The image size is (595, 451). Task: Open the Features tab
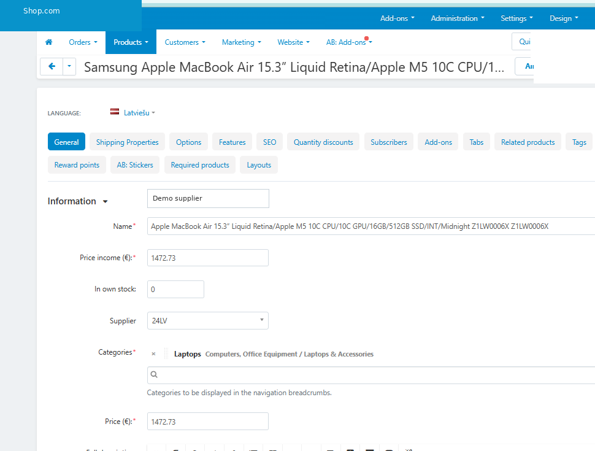[232, 142]
